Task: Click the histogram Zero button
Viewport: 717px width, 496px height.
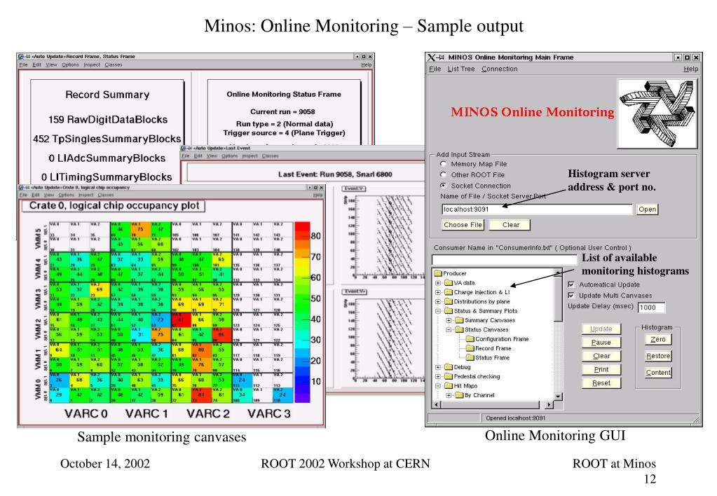Action: [x=658, y=340]
